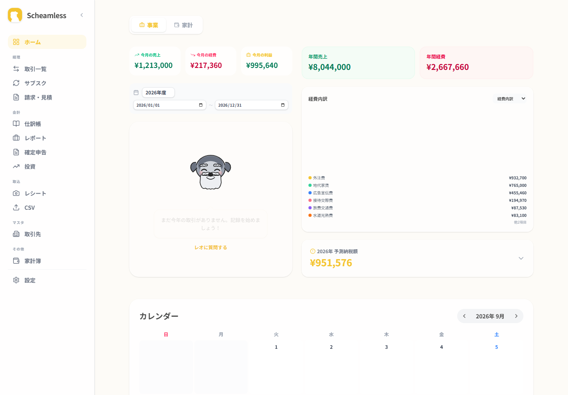The width and height of the screenshot is (568, 395).
Task: Click the CSV upload icon
Action: [16, 207]
